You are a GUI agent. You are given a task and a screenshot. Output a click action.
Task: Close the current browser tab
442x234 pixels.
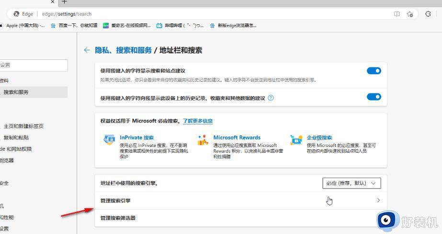(52, 2)
